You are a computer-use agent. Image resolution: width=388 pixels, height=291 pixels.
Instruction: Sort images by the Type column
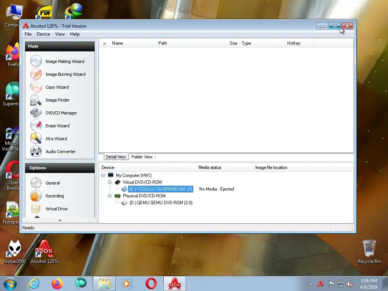pyautogui.click(x=262, y=43)
